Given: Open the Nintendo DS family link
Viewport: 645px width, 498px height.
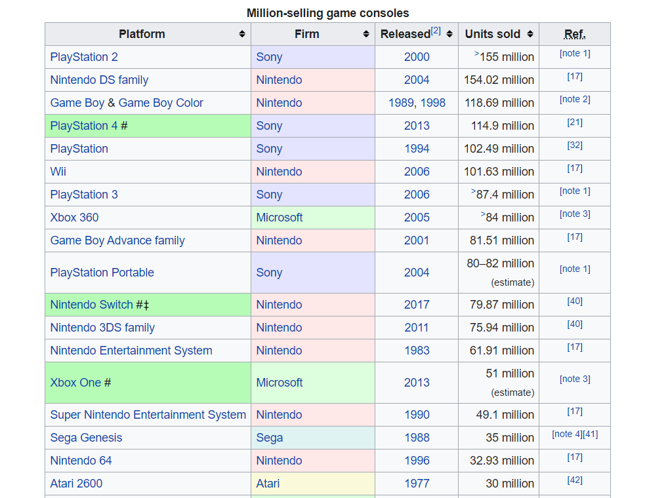Looking at the screenshot, I should tap(99, 80).
